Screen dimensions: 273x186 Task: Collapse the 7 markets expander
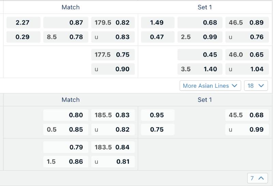pos(257,178)
